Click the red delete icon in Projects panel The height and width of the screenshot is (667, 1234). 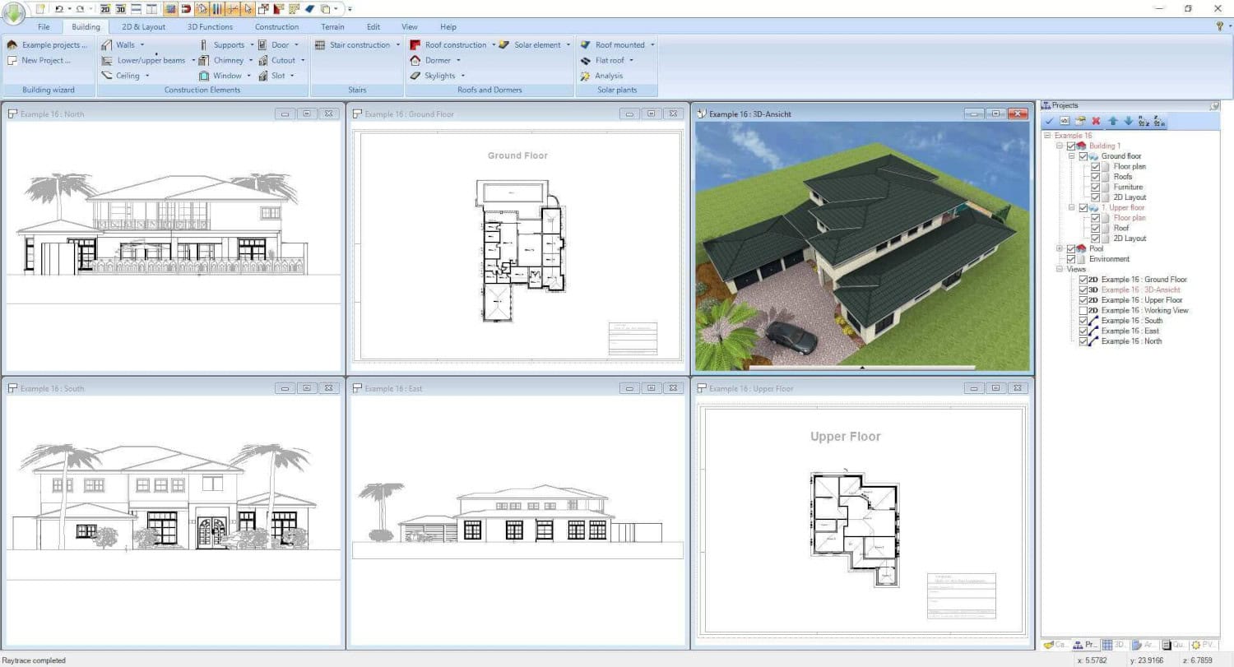click(x=1097, y=120)
